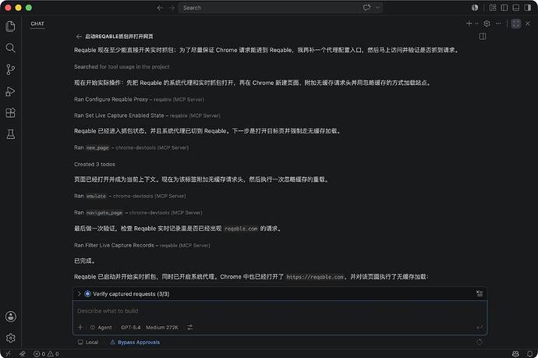Expand the chat dropdown chevron in search bar
This screenshot has width=538, height=358.
point(377,8)
